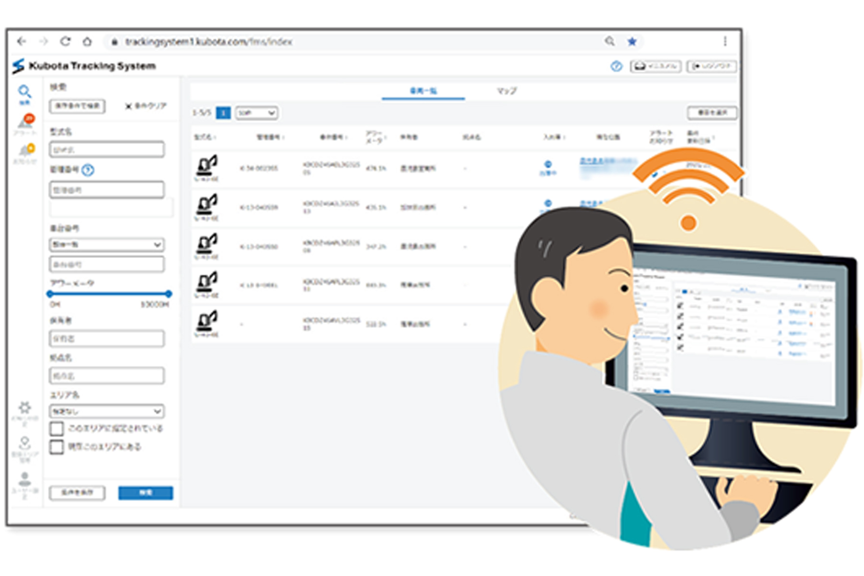Click the saved-conditions search button
864x576 pixels.
click(77, 106)
